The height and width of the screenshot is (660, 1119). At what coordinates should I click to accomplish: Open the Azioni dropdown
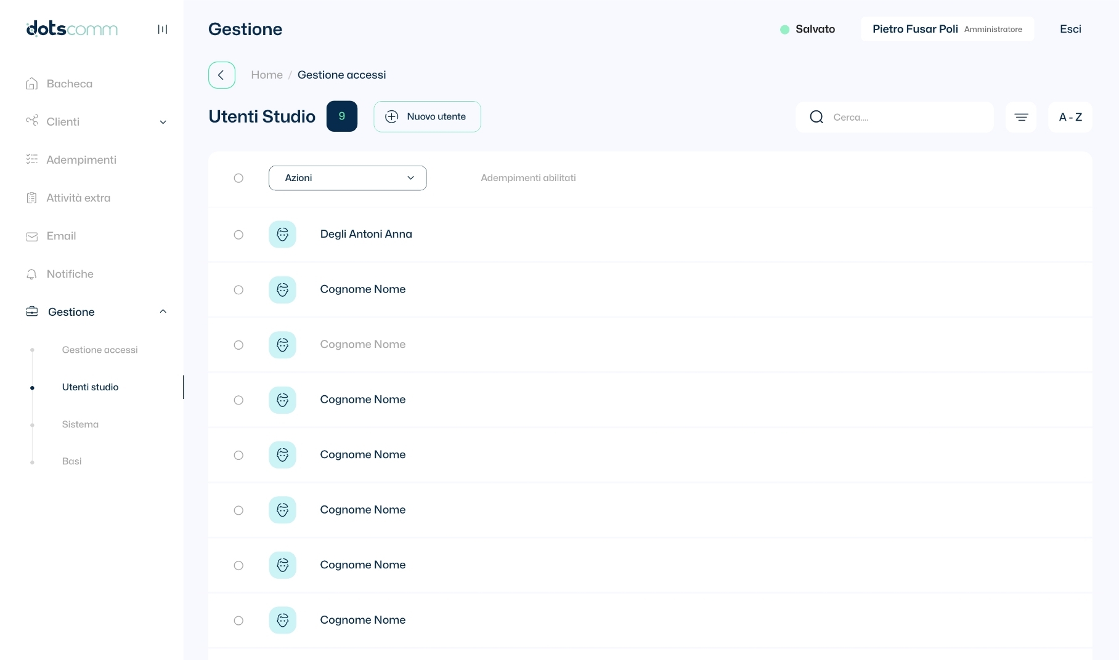point(348,178)
